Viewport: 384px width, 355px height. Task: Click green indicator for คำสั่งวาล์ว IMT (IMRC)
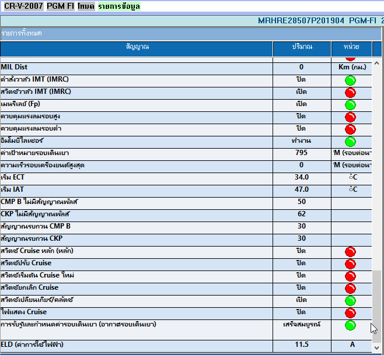pos(350,80)
